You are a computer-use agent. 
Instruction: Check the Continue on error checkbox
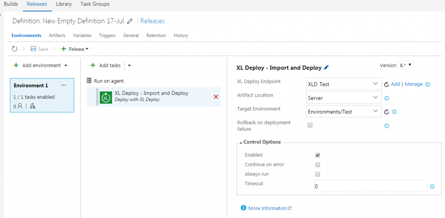[318, 165]
